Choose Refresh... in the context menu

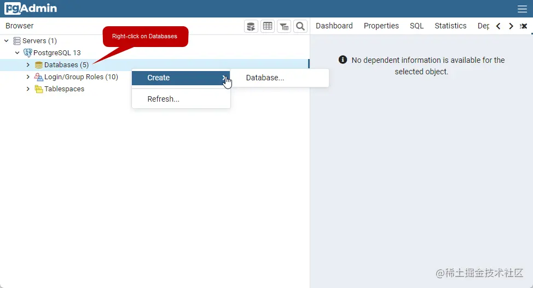click(x=181, y=99)
